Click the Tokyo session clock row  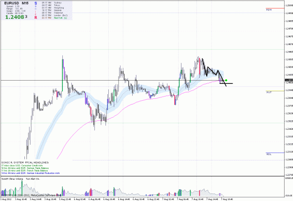[x=51, y=5]
